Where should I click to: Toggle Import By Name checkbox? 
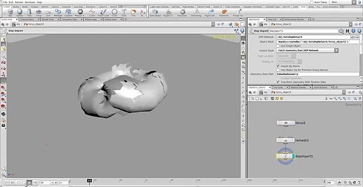coord(278,66)
